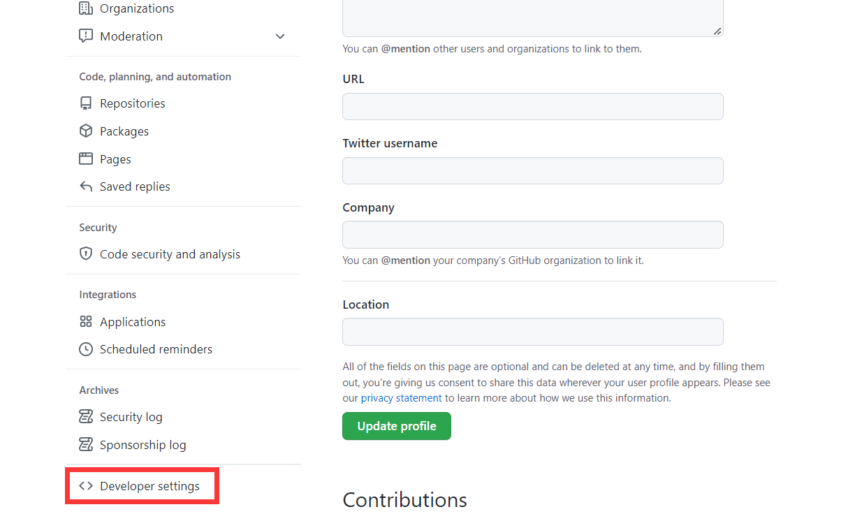848x514 pixels.
Task: Click the Packages box icon
Action: 86,131
